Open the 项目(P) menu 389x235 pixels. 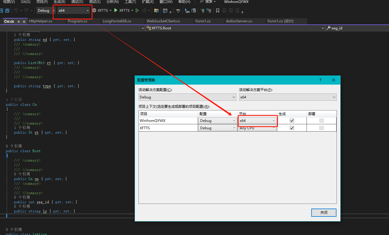click(42, 2)
